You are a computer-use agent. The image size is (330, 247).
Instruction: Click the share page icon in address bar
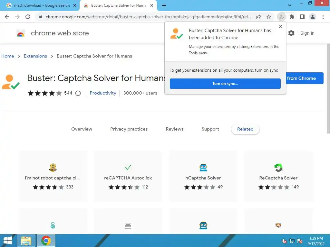point(258,17)
